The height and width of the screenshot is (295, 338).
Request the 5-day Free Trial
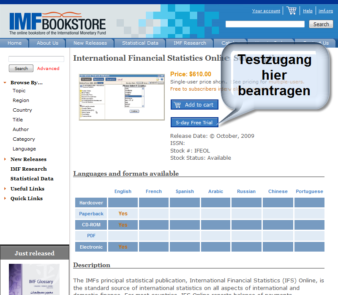194,123
